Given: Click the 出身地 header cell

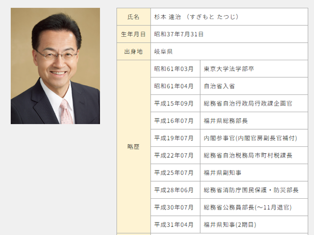Looking at the screenshot, I should [x=133, y=51].
